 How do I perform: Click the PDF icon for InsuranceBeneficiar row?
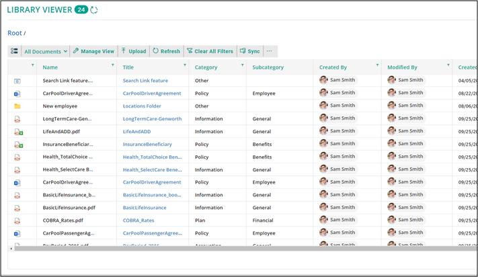(19, 145)
